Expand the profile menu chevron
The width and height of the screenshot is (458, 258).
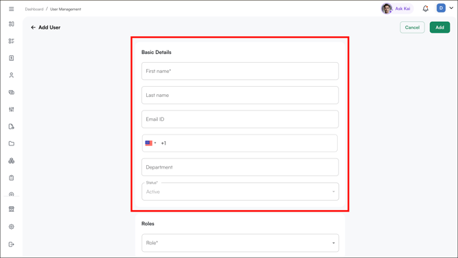click(451, 8)
